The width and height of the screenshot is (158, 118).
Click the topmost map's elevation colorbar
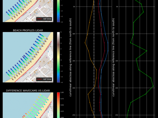click(x=59, y=11)
